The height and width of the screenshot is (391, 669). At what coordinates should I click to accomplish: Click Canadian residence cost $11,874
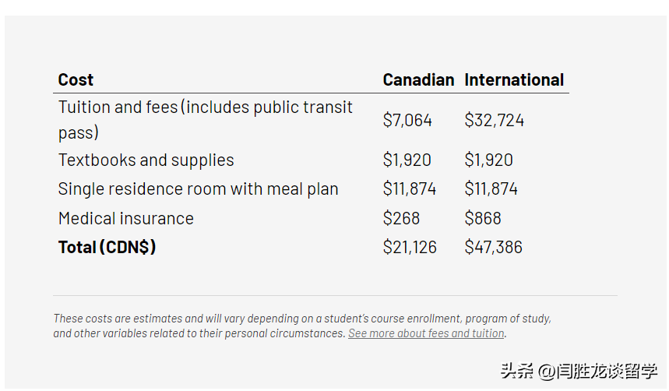tap(409, 188)
